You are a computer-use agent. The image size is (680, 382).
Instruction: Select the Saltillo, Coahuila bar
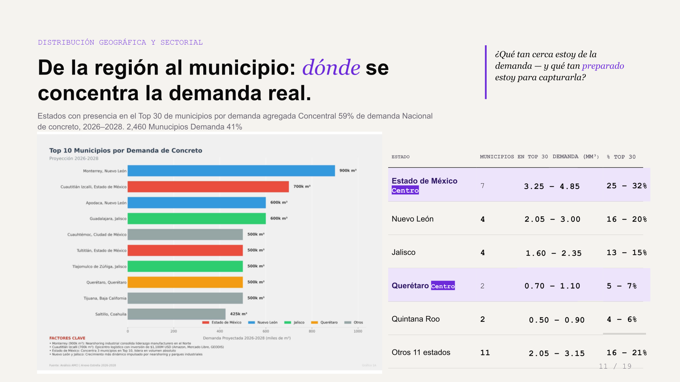(x=177, y=314)
